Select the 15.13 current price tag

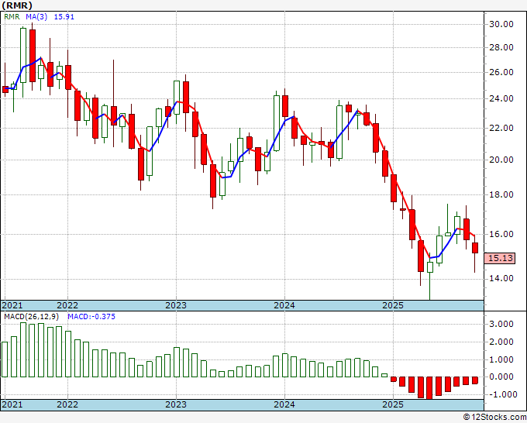coord(501,258)
